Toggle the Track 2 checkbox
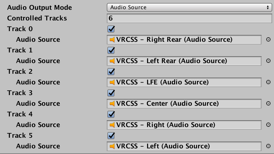The height and width of the screenshot is (154, 274). tap(111, 72)
